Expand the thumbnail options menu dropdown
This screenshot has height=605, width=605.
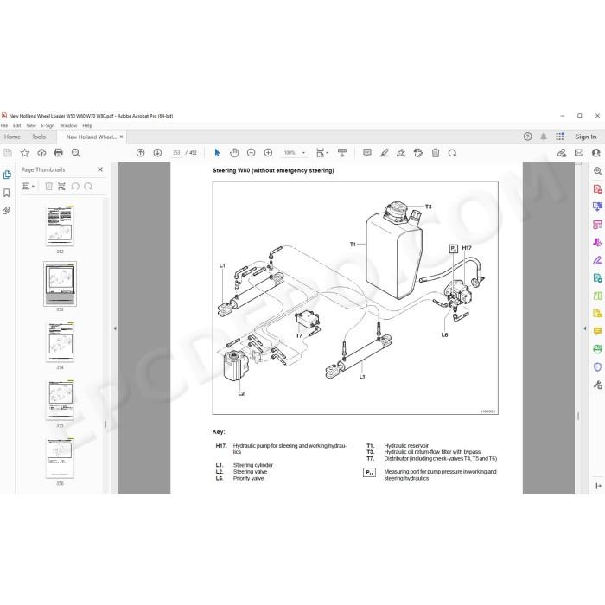28,187
